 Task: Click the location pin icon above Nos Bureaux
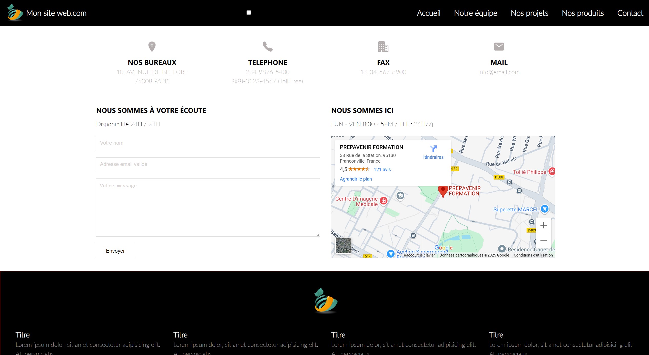152,47
